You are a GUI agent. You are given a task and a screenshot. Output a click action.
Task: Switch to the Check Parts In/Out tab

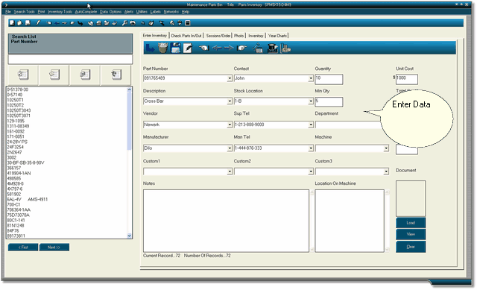click(x=186, y=36)
